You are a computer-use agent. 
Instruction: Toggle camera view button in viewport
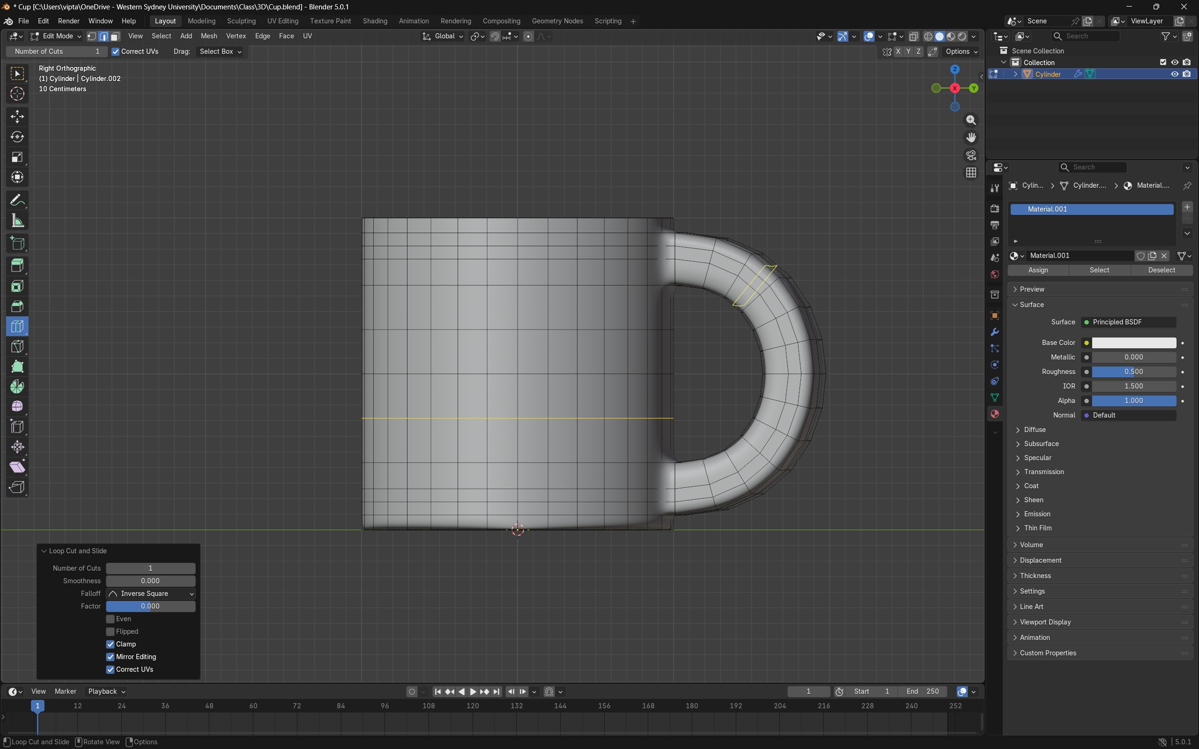click(970, 155)
